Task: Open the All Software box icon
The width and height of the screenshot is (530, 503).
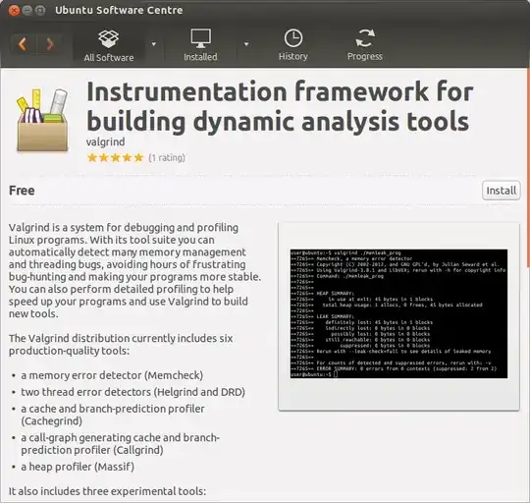Action: click(109, 39)
